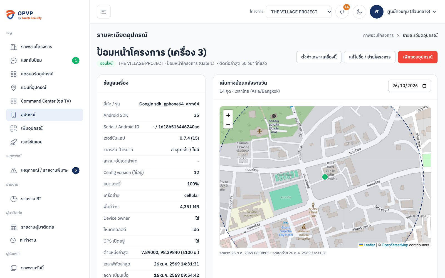Toggle dark mode moon icon

coord(359,12)
